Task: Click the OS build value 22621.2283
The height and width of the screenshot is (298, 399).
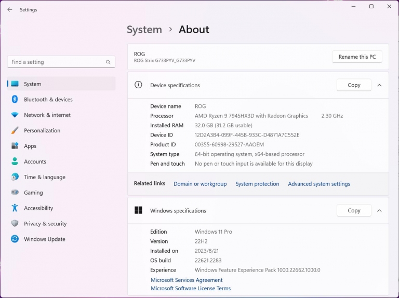Action: [x=208, y=261]
